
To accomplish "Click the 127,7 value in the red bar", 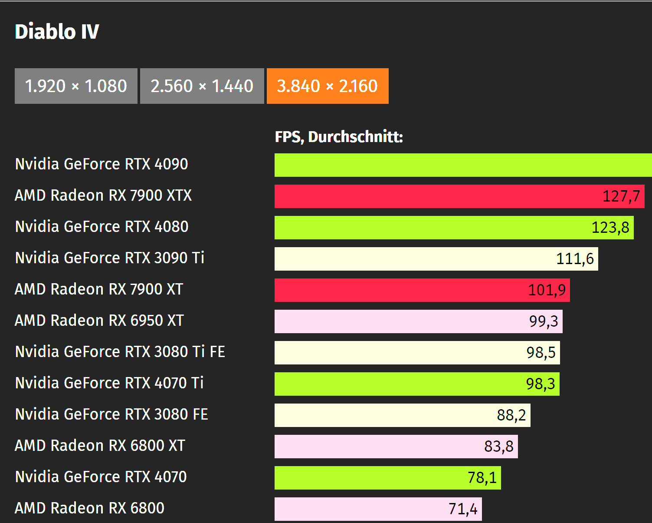I will click(621, 196).
